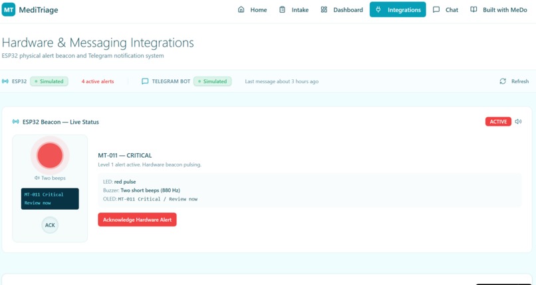
Task: Click the LED: red pulse line
Action: 119,182
